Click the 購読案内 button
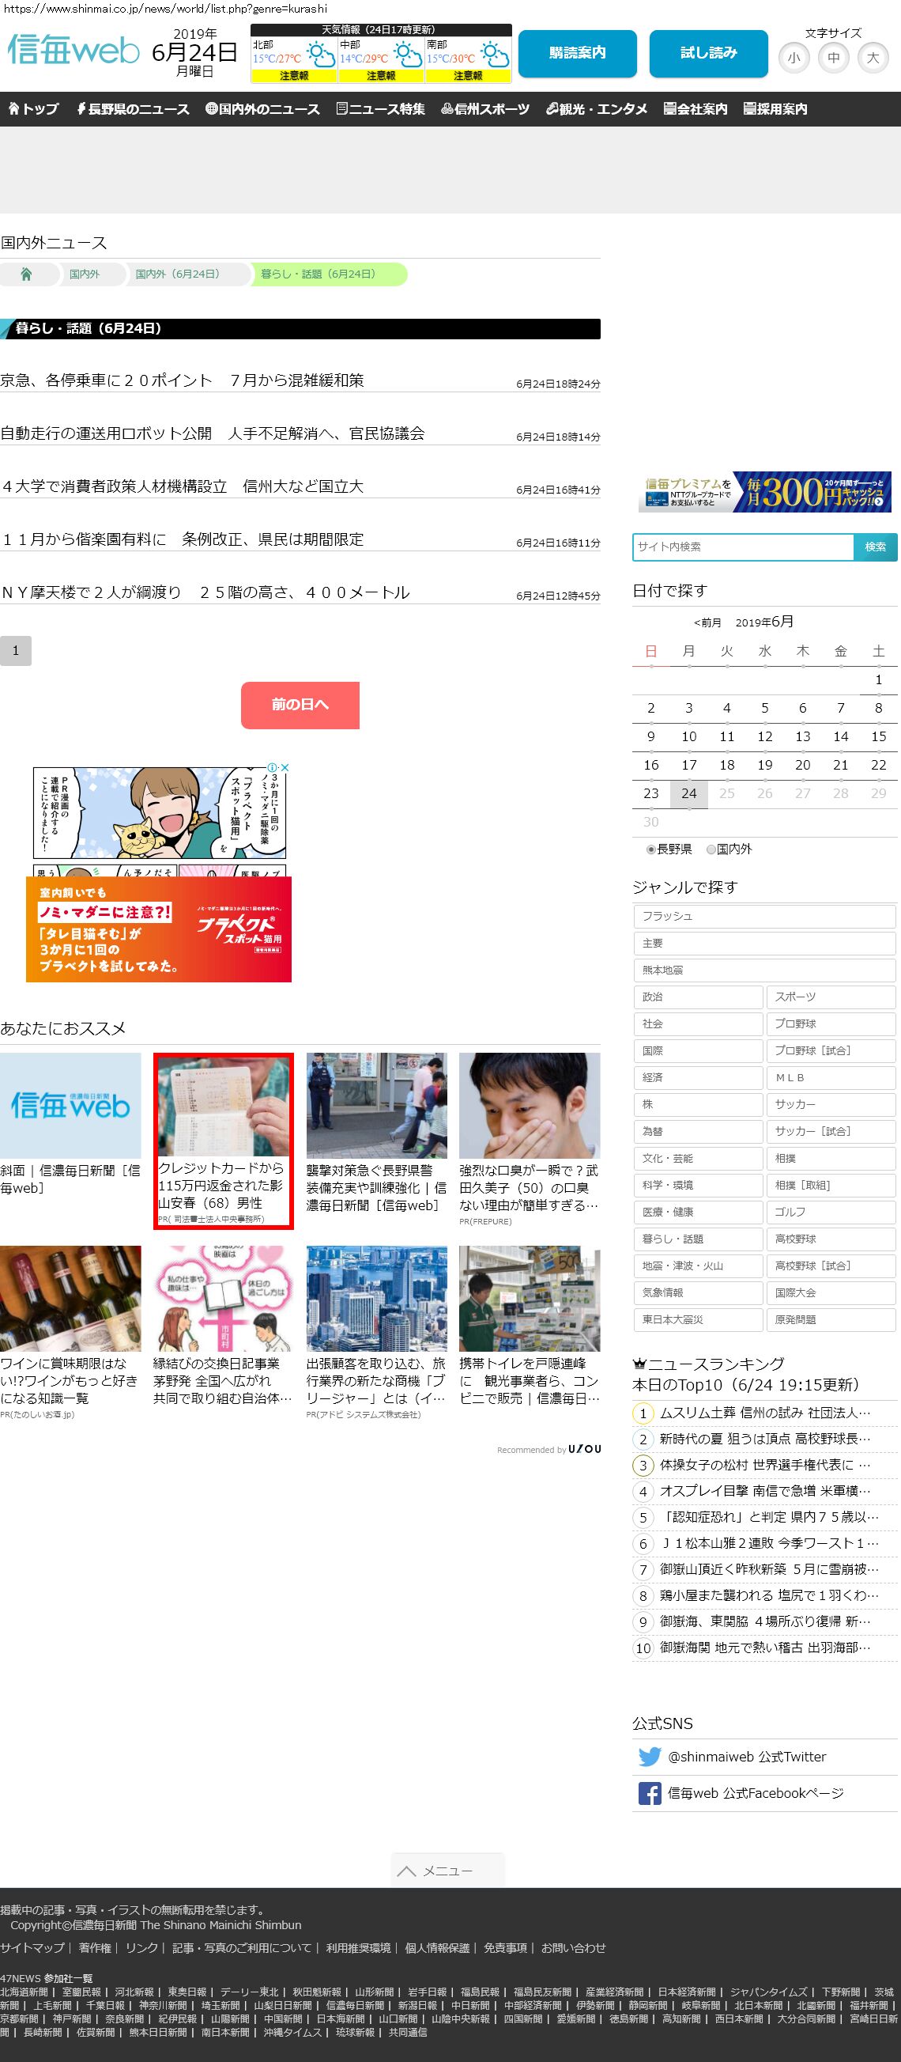Screen dimensions: 901x2062 pos(578,53)
